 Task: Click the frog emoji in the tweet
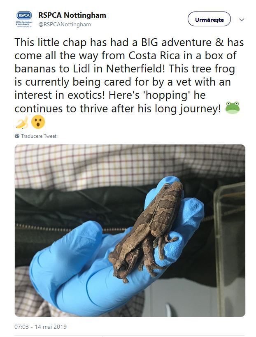point(233,108)
